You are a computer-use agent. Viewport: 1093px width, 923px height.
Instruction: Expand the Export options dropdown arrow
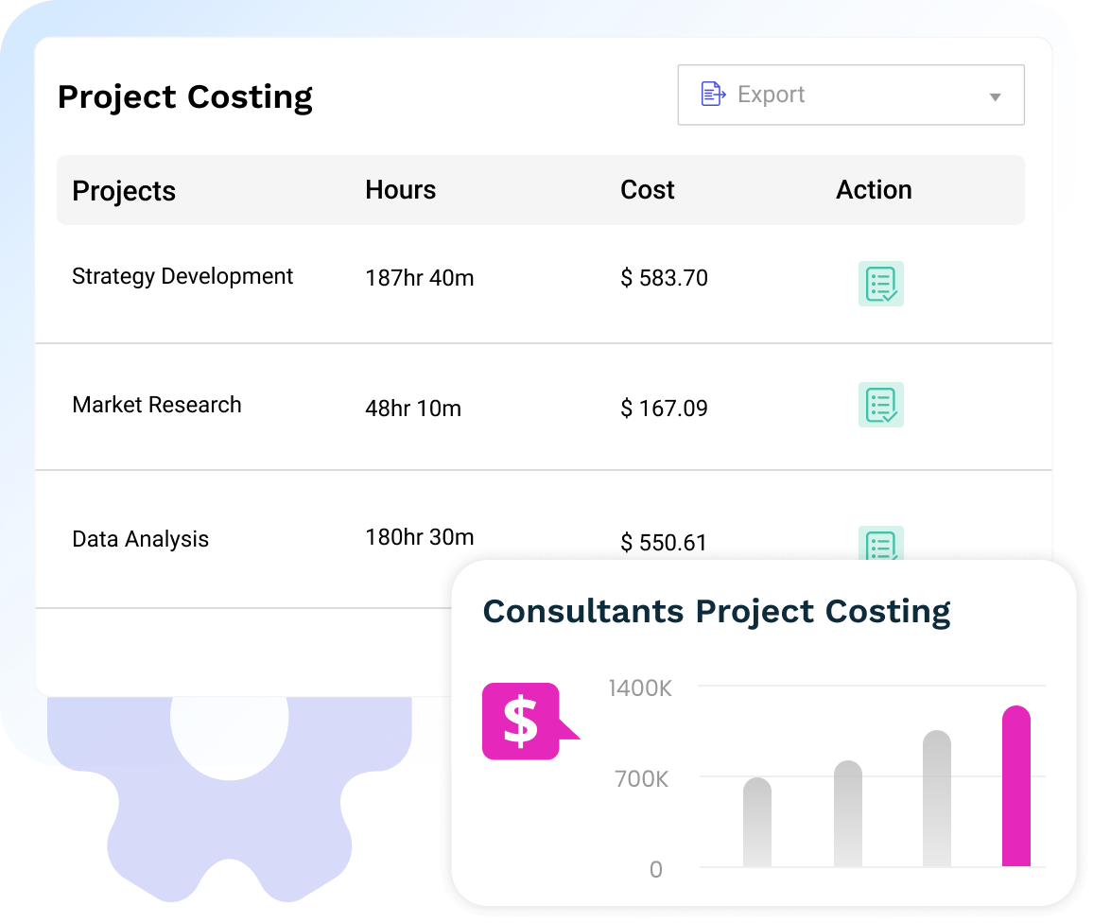click(x=994, y=96)
